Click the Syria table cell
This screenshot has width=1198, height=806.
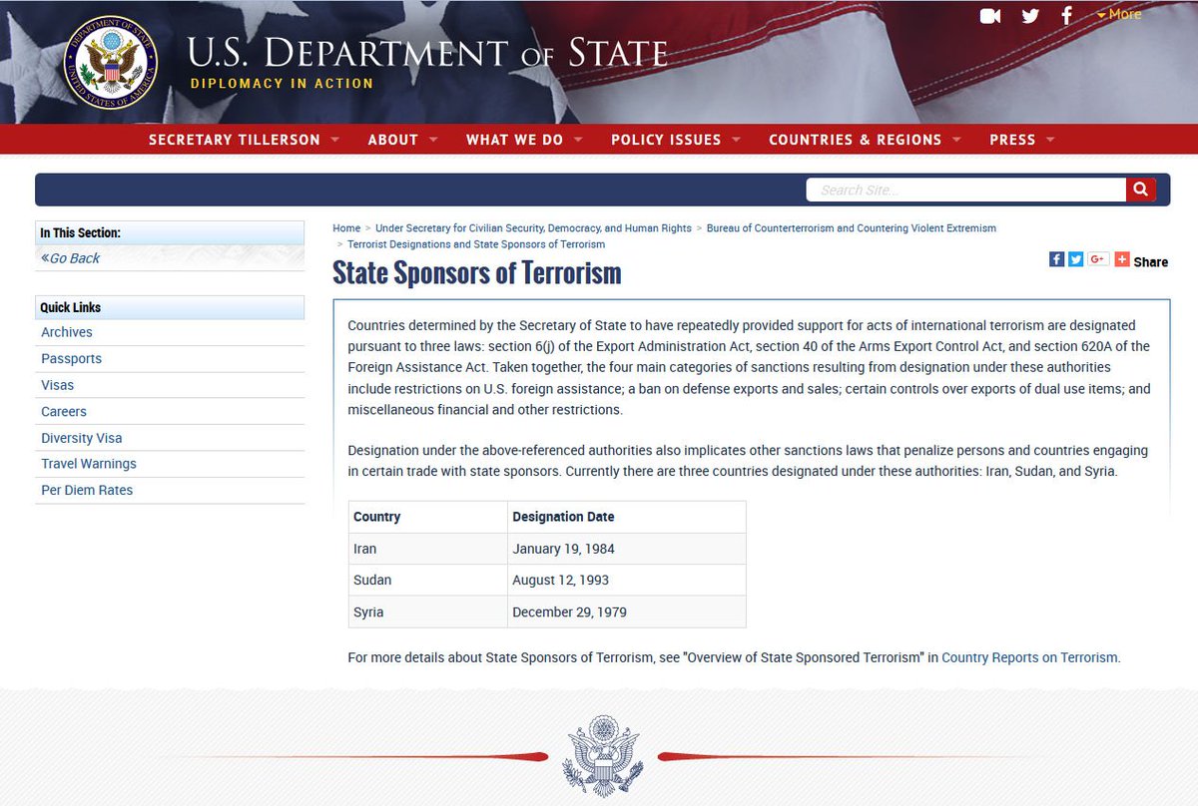point(427,611)
